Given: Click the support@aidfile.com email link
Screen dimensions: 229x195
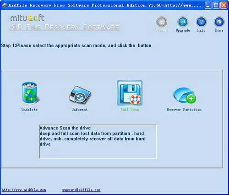Looking at the screenshot, I should coord(81,190).
